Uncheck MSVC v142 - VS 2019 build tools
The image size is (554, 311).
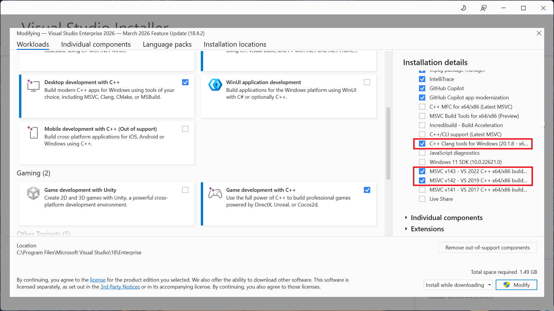coord(422,181)
